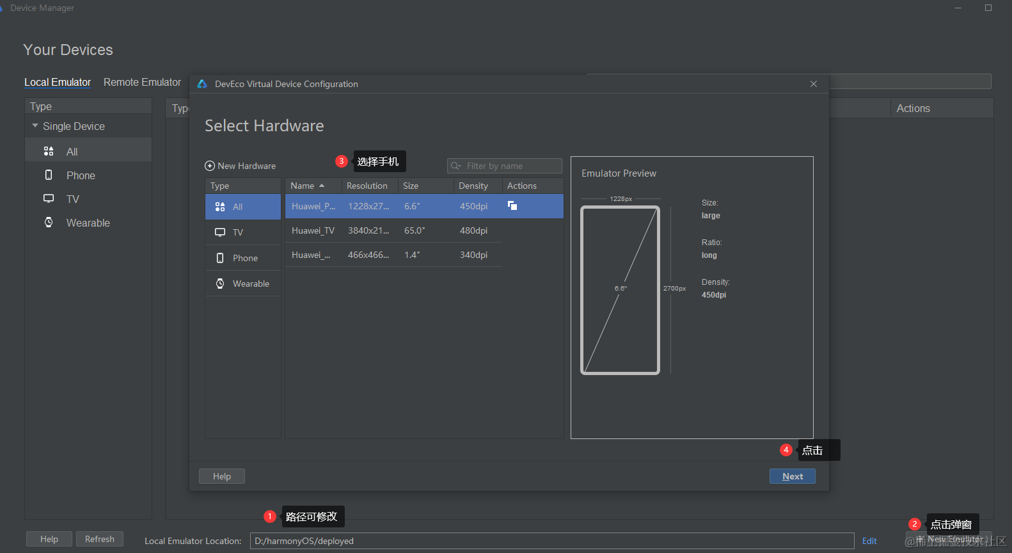Screen dimensions: 1012x553
Task: Click the All icon in Device Manager sidebar
Action: tap(49, 151)
